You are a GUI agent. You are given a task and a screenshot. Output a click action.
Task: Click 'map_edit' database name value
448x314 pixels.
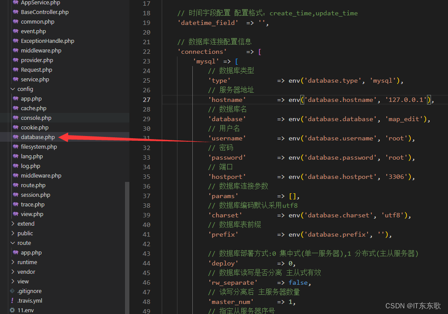(404, 119)
